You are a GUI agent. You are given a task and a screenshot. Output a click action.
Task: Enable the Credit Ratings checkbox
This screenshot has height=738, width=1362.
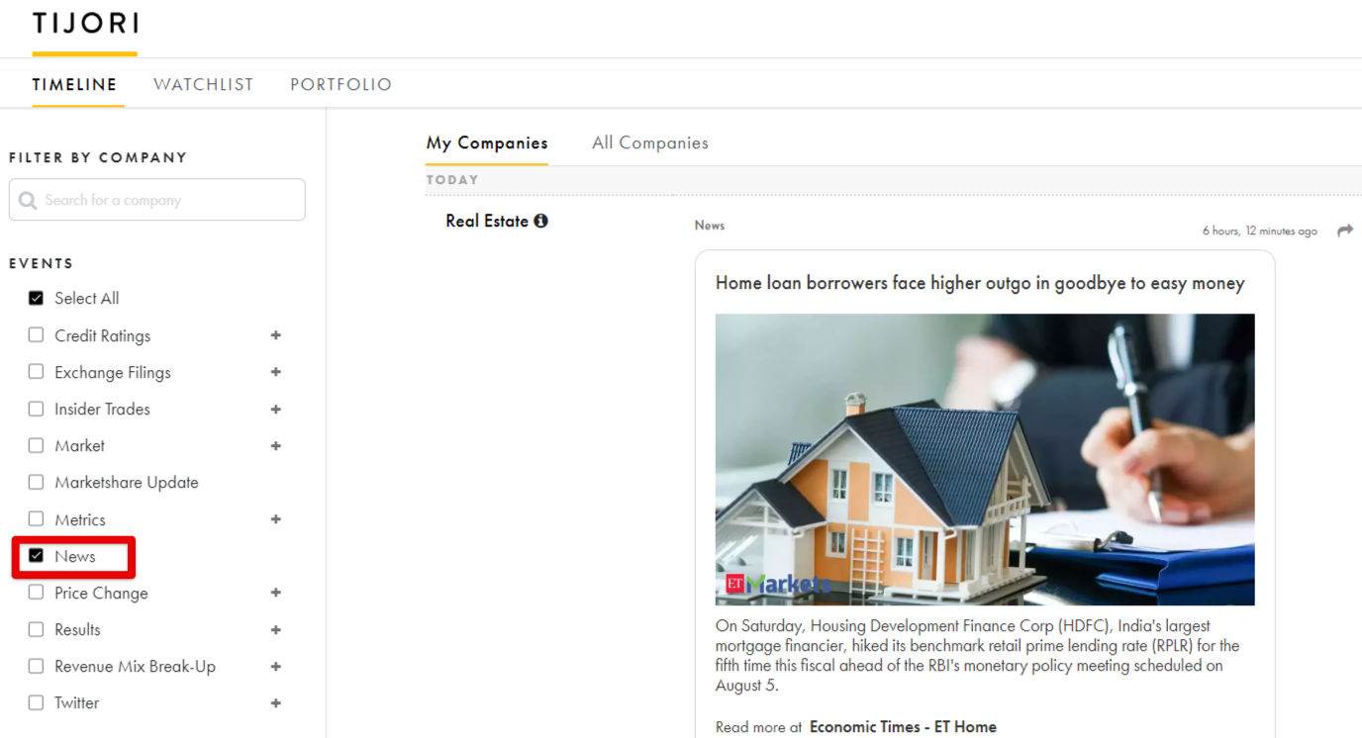[x=37, y=335]
